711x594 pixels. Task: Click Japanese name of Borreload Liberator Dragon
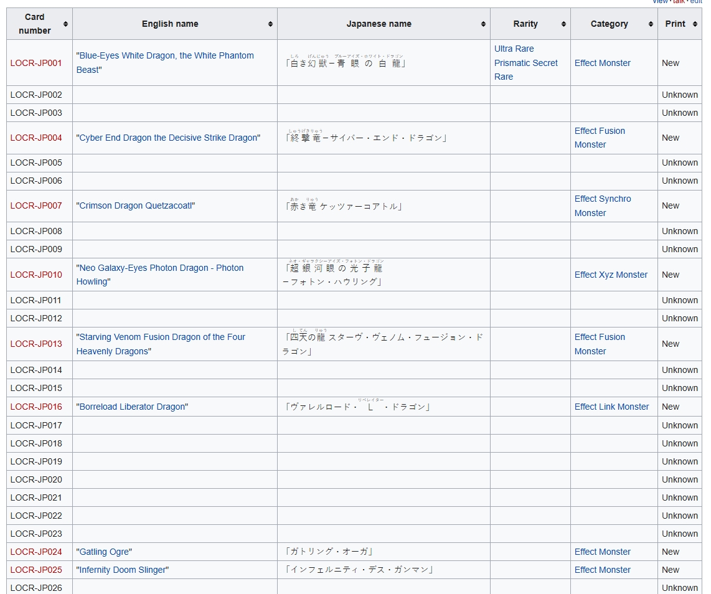357,406
